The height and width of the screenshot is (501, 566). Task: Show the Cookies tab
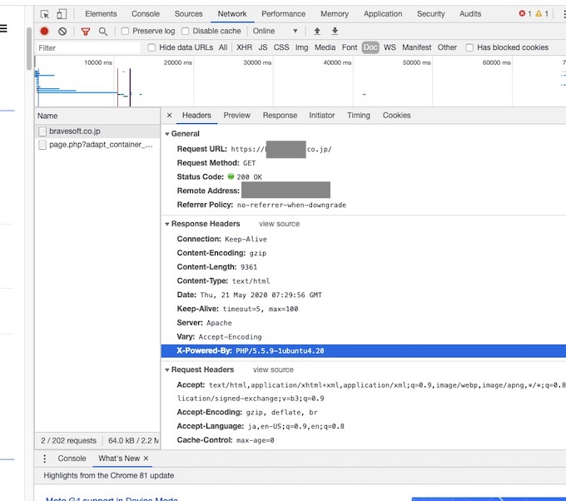396,115
